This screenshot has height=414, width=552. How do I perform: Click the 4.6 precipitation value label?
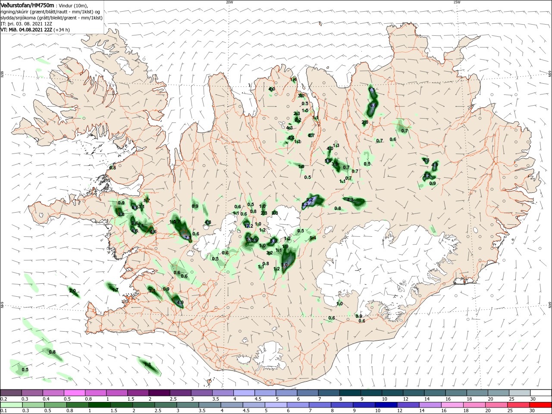click(153, 232)
